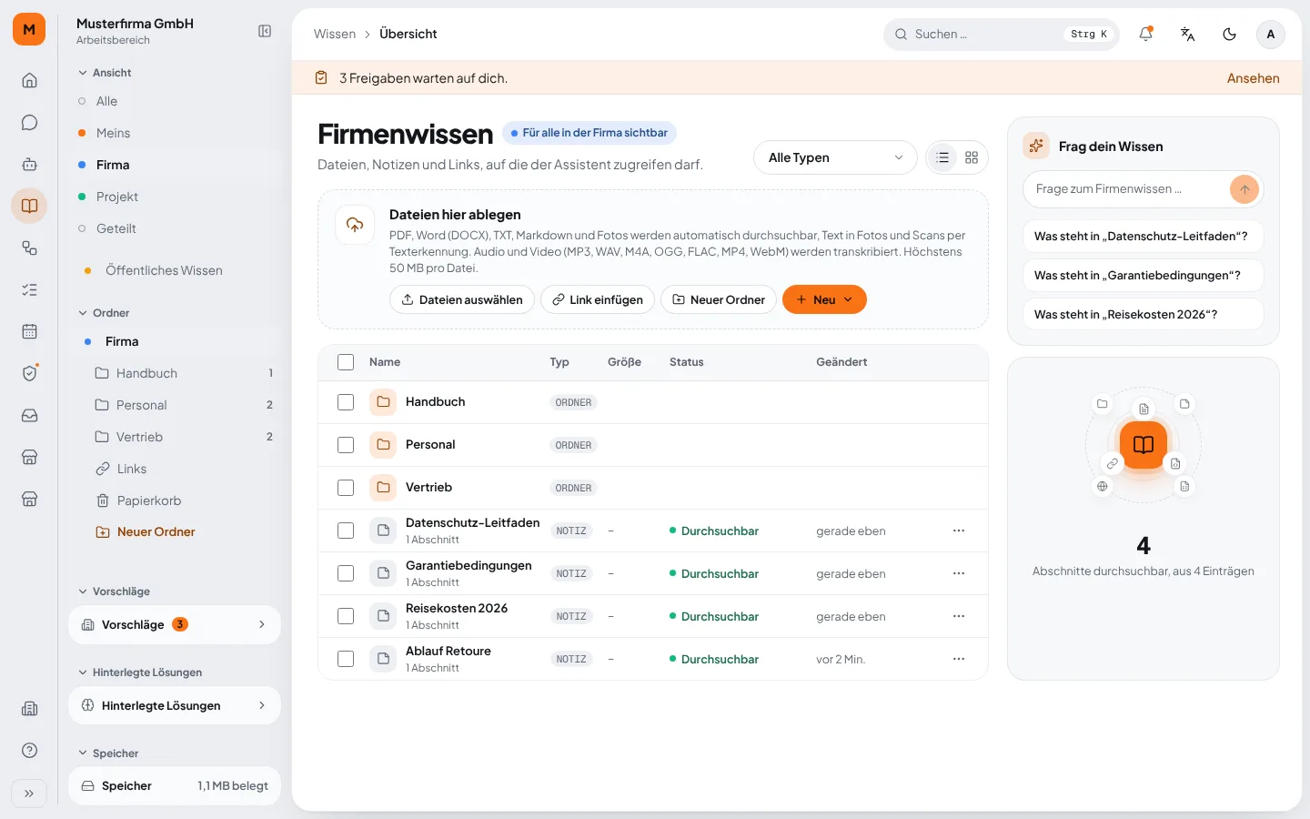This screenshot has height=819, width=1310.
Task: Toggle the select-all checkbox in table header
Action: pos(346,362)
